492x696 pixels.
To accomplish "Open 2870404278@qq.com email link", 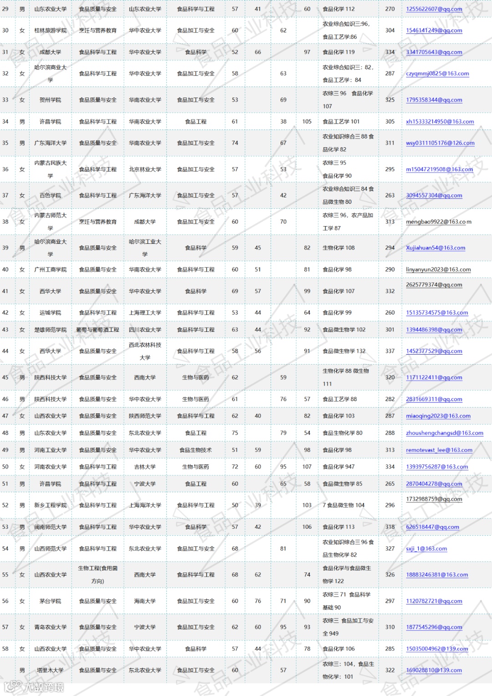I will click(434, 484).
